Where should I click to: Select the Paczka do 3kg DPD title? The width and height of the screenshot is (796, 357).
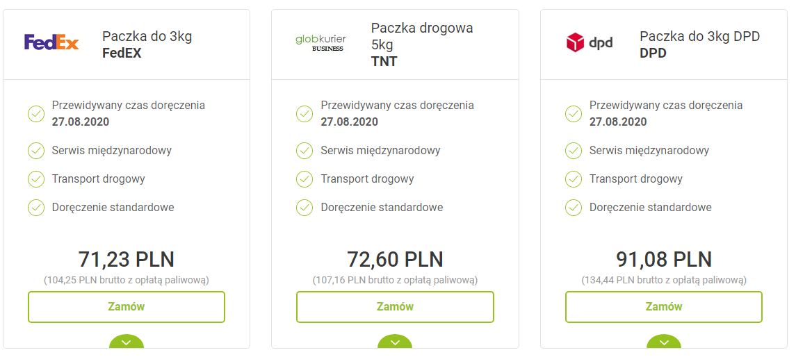(x=699, y=44)
